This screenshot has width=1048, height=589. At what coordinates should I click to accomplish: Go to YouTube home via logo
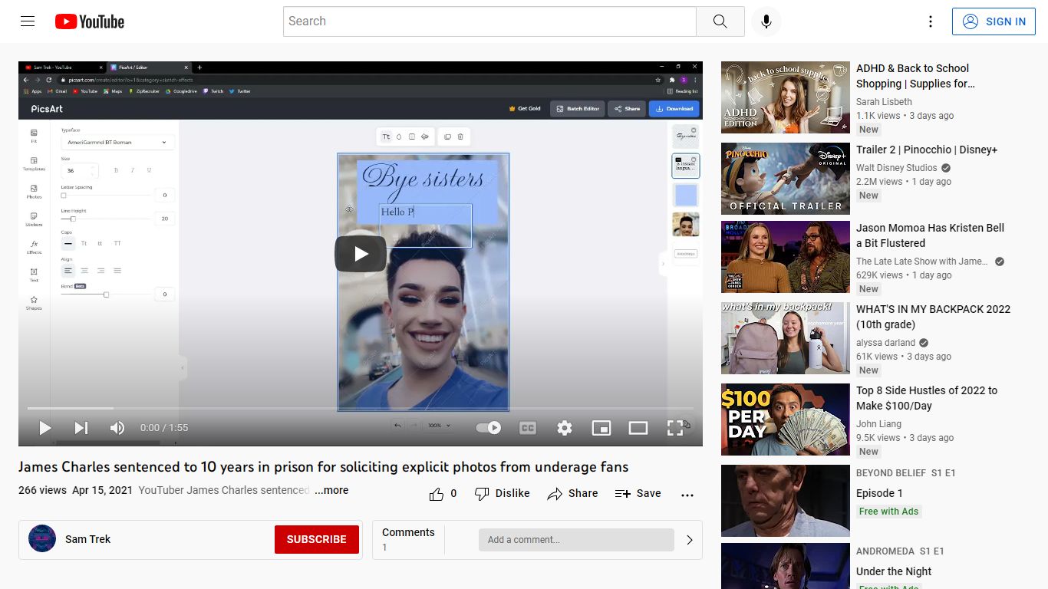click(90, 21)
